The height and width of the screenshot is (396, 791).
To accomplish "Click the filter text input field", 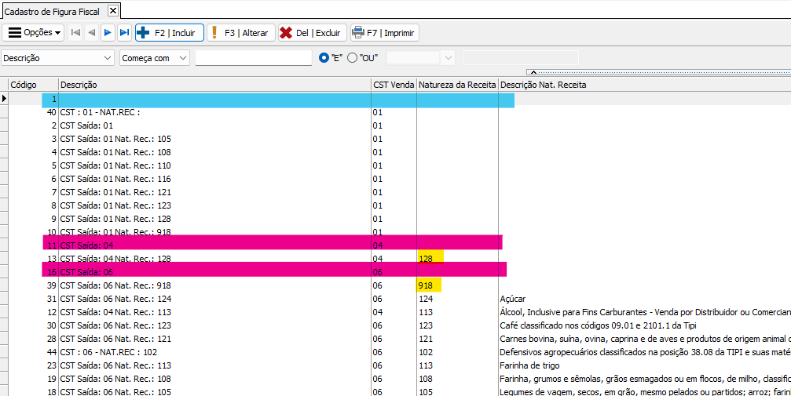I will pos(253,58).
